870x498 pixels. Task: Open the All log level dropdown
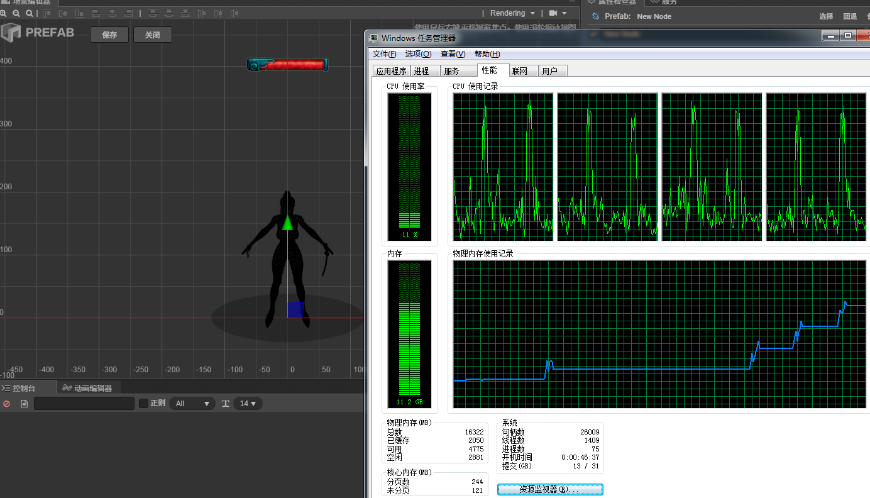tap(192, 404)
